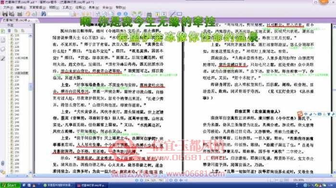Open the 表单 menu
This screenshot has height=188, width=336.
[x=94, y=7]
